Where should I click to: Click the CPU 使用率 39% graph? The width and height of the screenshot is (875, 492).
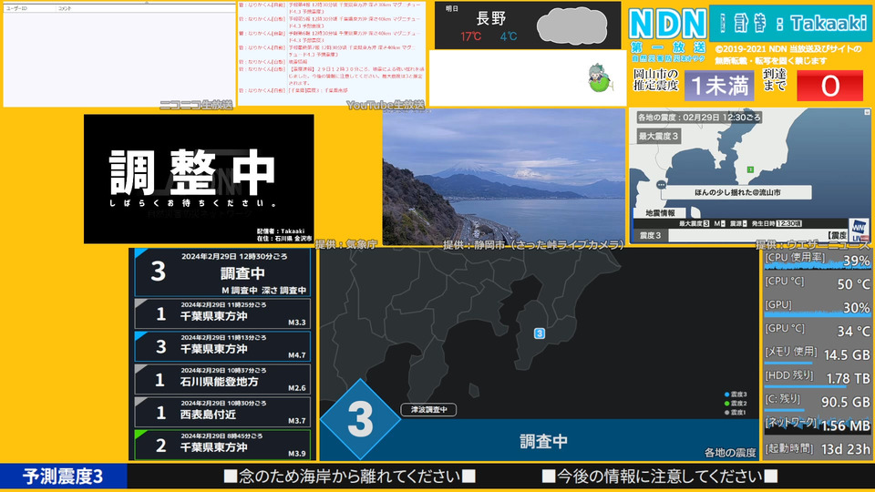coord(817,261)
